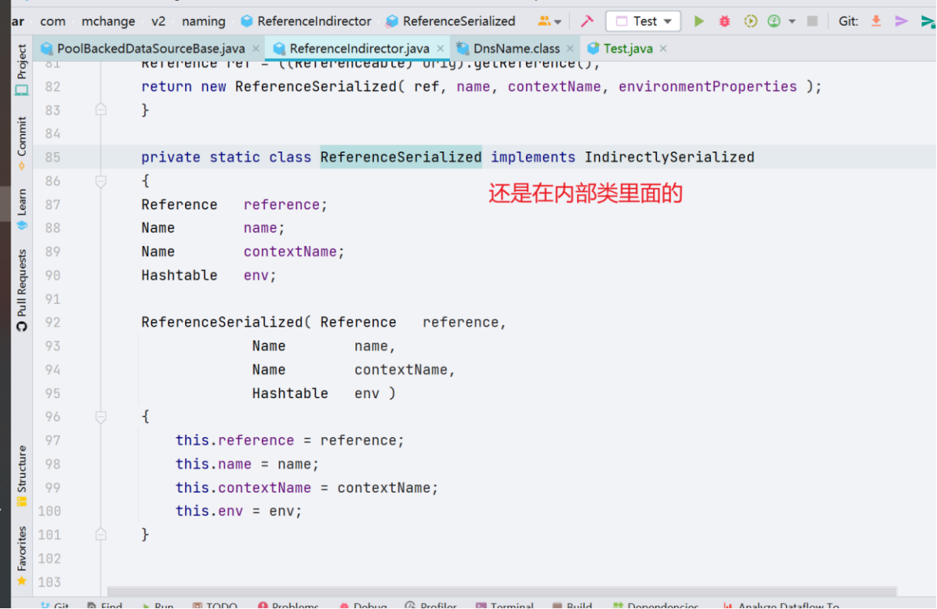
Task: Click 'contextName;' field on line 89
Action: click(295, 252)
